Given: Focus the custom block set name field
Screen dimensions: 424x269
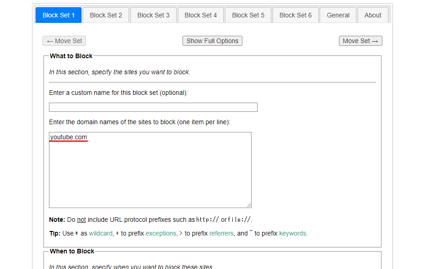Looking at the screenshot, I should point(153,107).
